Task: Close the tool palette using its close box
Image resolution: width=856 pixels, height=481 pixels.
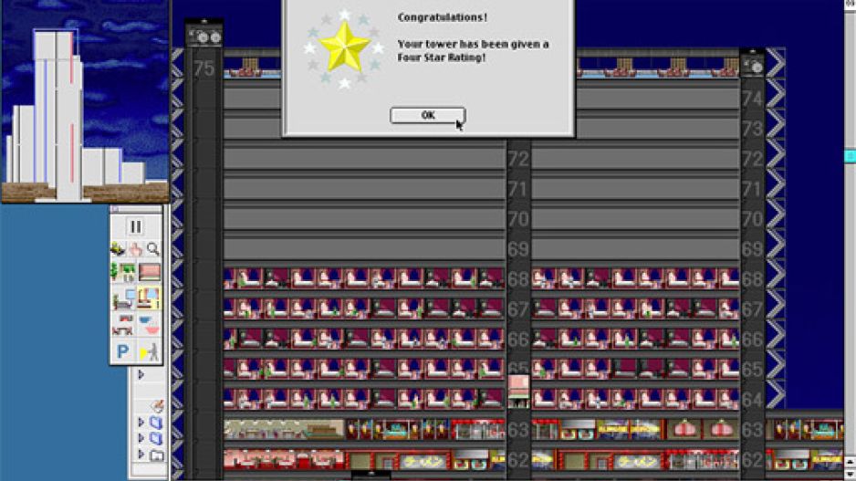Action: (x=115, y=210)
